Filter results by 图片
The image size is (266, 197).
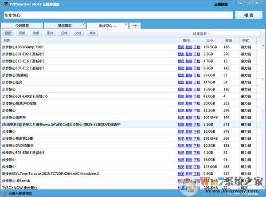tap(50, 33)
